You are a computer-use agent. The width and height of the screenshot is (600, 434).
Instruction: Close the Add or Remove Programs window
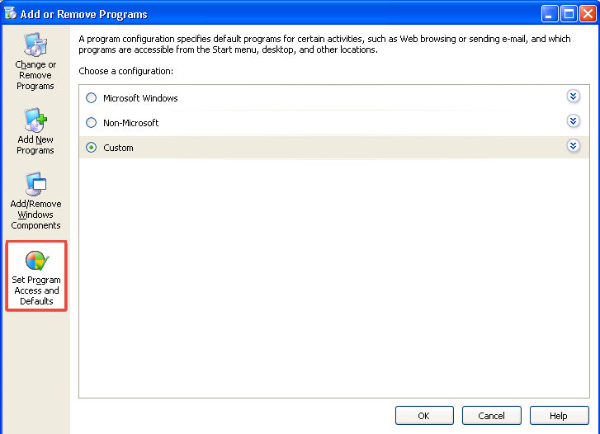pos(587,13)
